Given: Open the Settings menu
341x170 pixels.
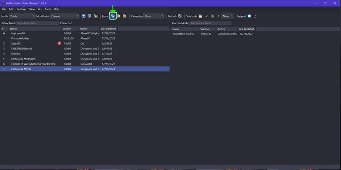Looking at the screenshot, I should tap(21, 9).
